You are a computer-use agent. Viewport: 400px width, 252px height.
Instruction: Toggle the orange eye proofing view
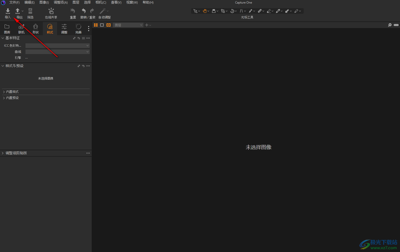pyautogui.click(x=109, y=25)
